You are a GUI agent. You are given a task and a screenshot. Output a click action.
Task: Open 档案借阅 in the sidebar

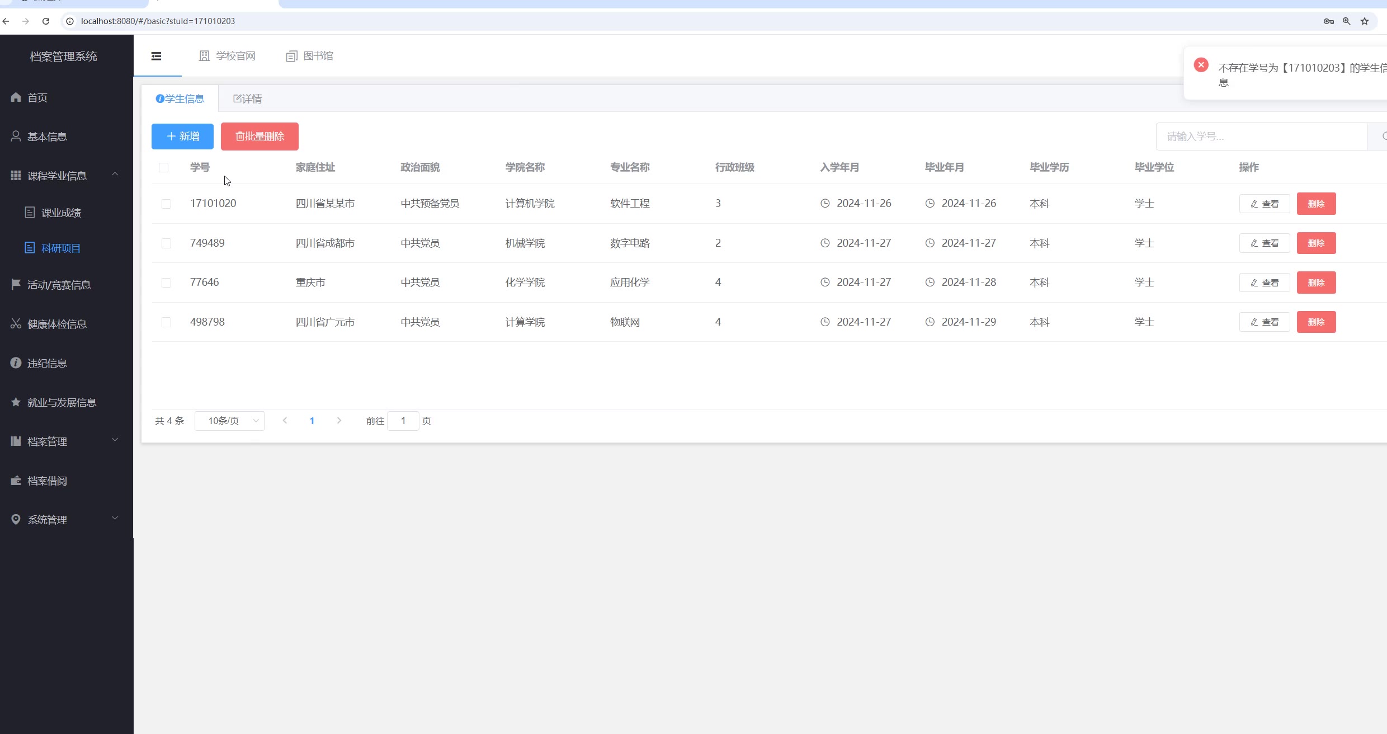[x=47, y=481]
